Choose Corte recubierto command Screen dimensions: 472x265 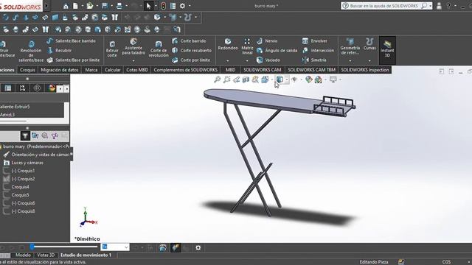(x=192, y=51)
